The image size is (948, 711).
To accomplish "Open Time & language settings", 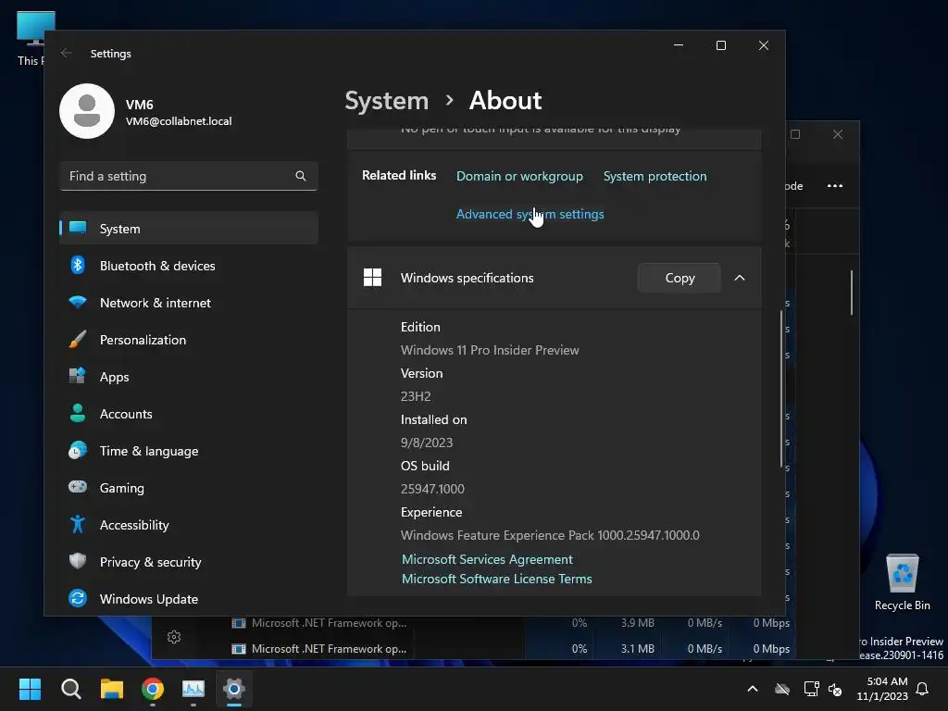I will click(x=149, y=451).
